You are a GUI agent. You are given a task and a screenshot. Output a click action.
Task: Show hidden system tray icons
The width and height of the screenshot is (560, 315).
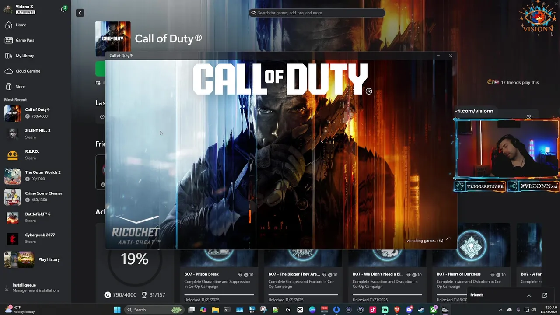[500, 310]
